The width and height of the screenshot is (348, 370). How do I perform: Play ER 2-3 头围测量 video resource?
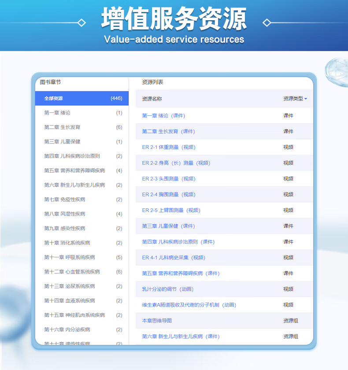tap(168, 179)
